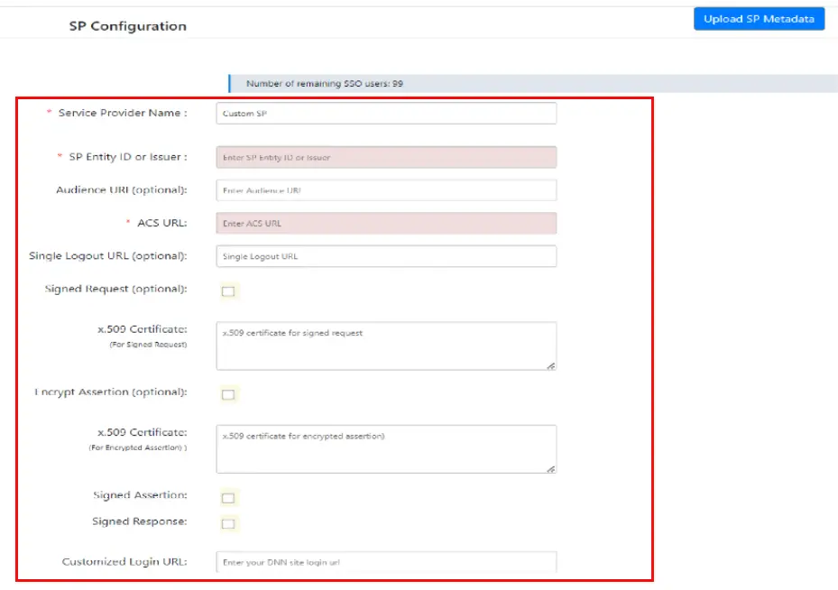Click the 'Signed Response' label

140,521
